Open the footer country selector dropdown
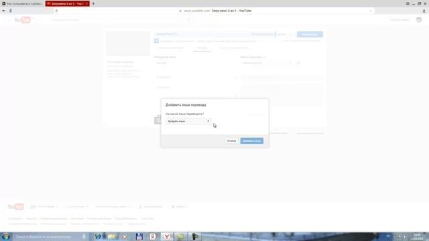The width and height of the screenshot is (429, 241). point(77,207)
